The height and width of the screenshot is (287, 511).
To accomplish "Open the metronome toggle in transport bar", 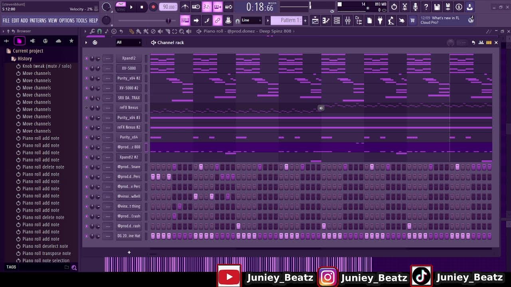I will click(185, 7).
